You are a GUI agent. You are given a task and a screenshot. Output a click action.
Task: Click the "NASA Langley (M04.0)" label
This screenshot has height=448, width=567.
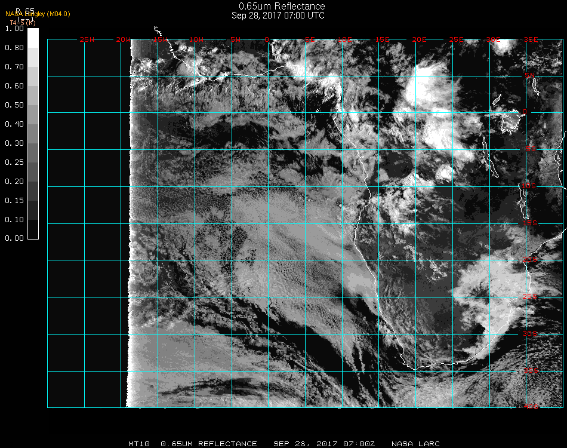click(38, 14)
